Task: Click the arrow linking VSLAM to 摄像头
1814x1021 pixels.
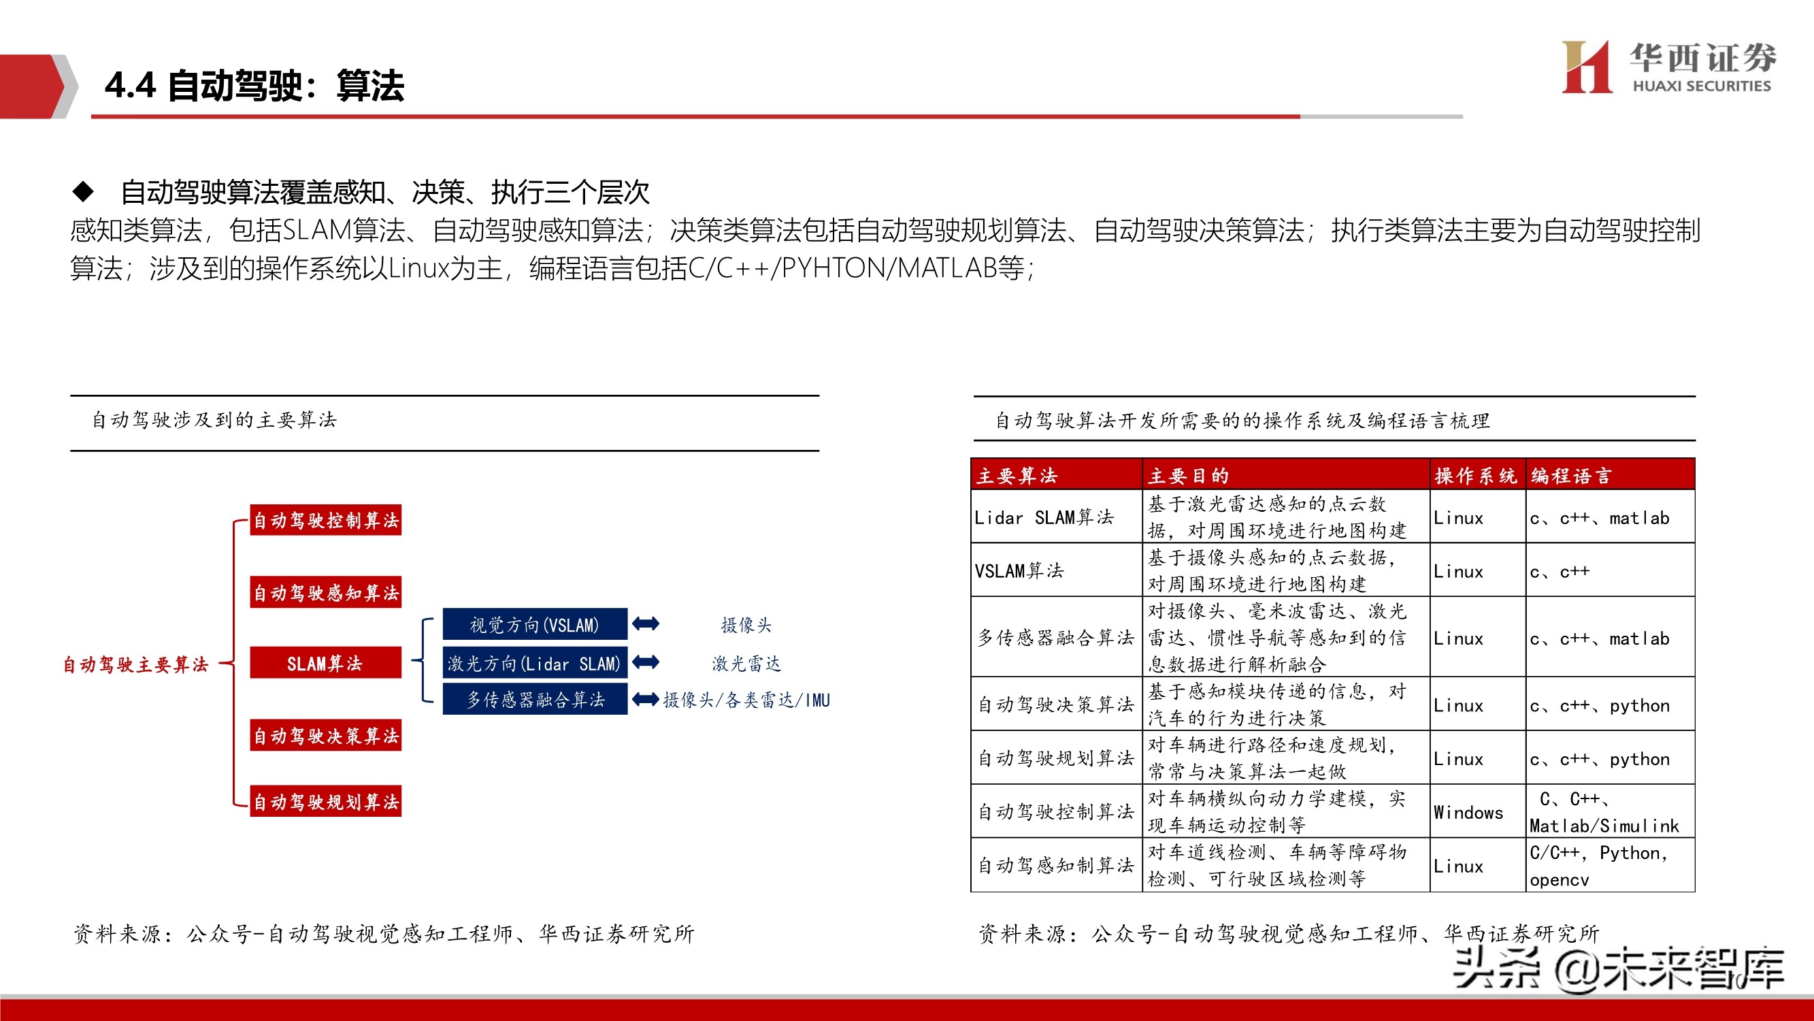Action: pyautogui.click(x=647, y=624)
